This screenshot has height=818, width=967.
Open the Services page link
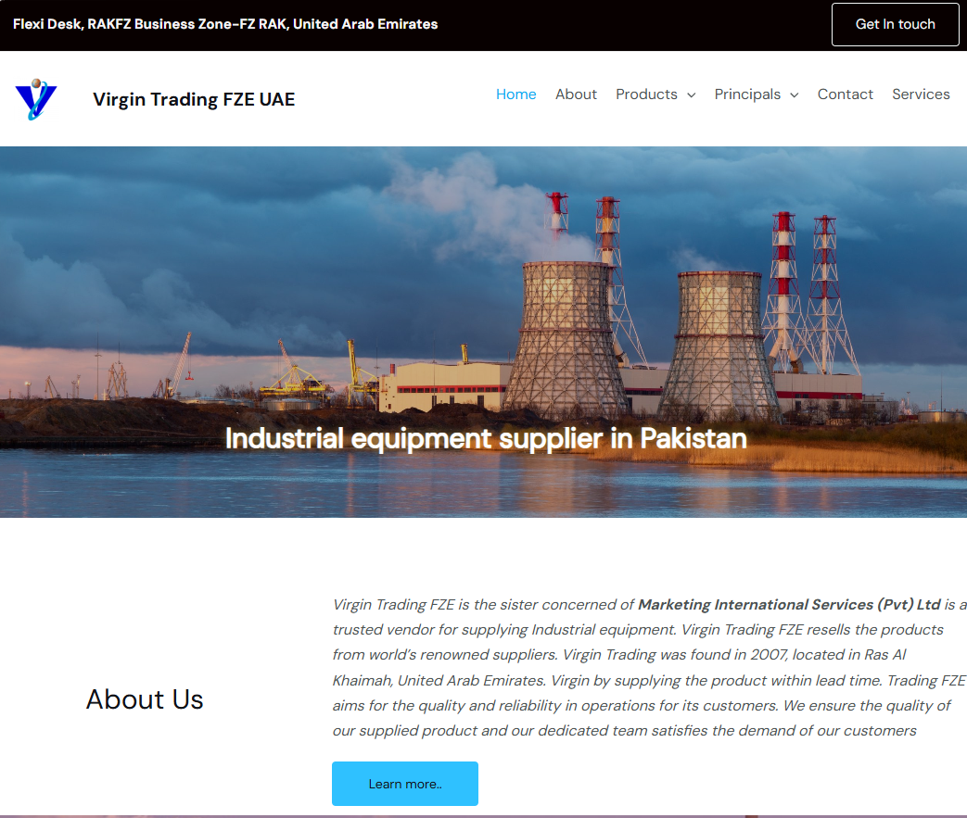pyautogui.click(x=920, y=94)
